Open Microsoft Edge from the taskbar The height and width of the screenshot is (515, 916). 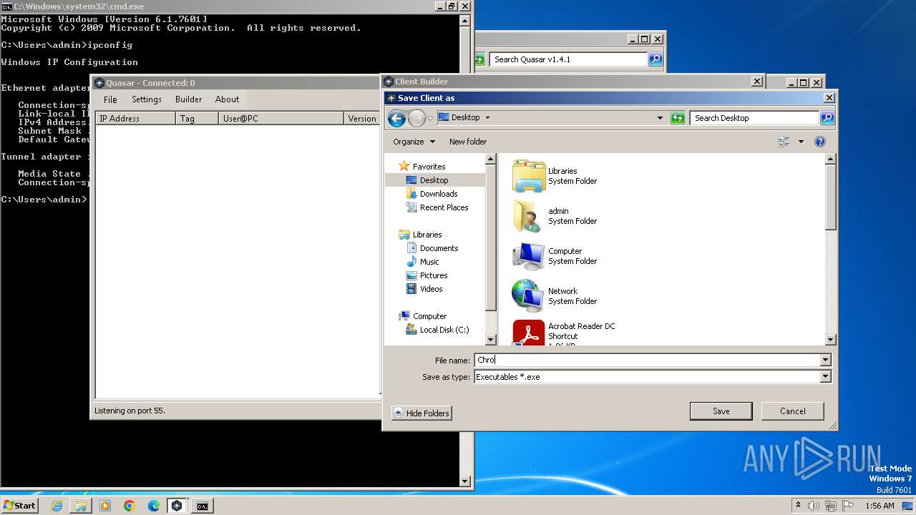[154, 506]
